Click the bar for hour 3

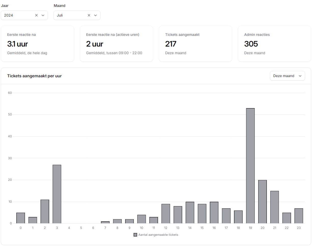click(57, 194)
